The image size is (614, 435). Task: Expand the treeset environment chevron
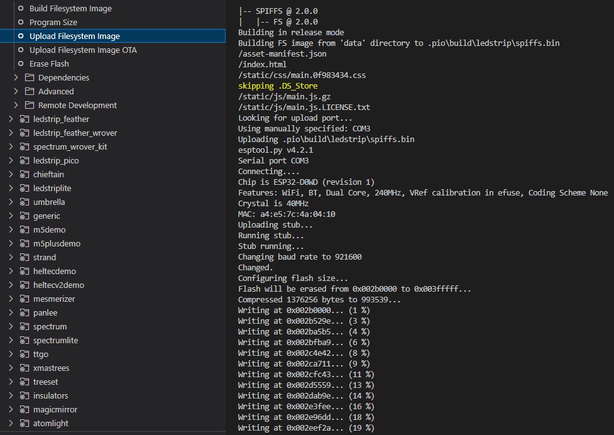click(x=11, y=382)
